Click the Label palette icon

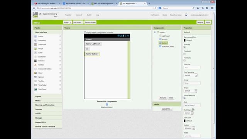pyautogui.click(x=36, y=53)
